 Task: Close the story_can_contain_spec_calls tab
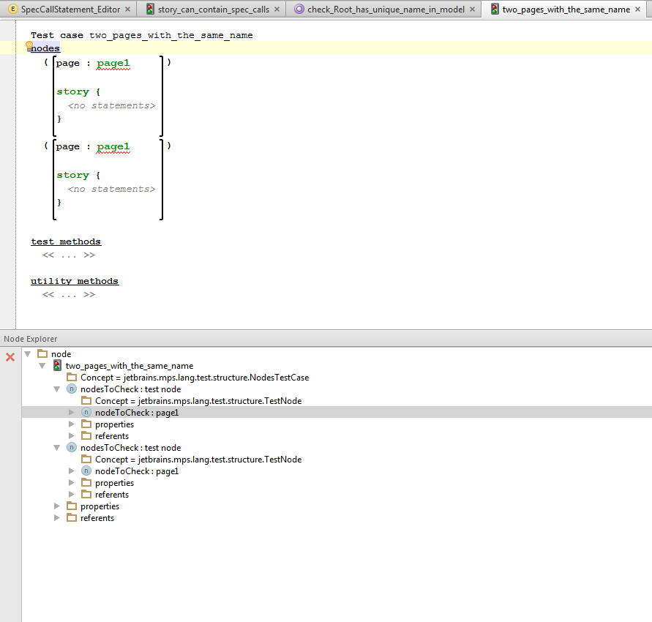(278, 10)
